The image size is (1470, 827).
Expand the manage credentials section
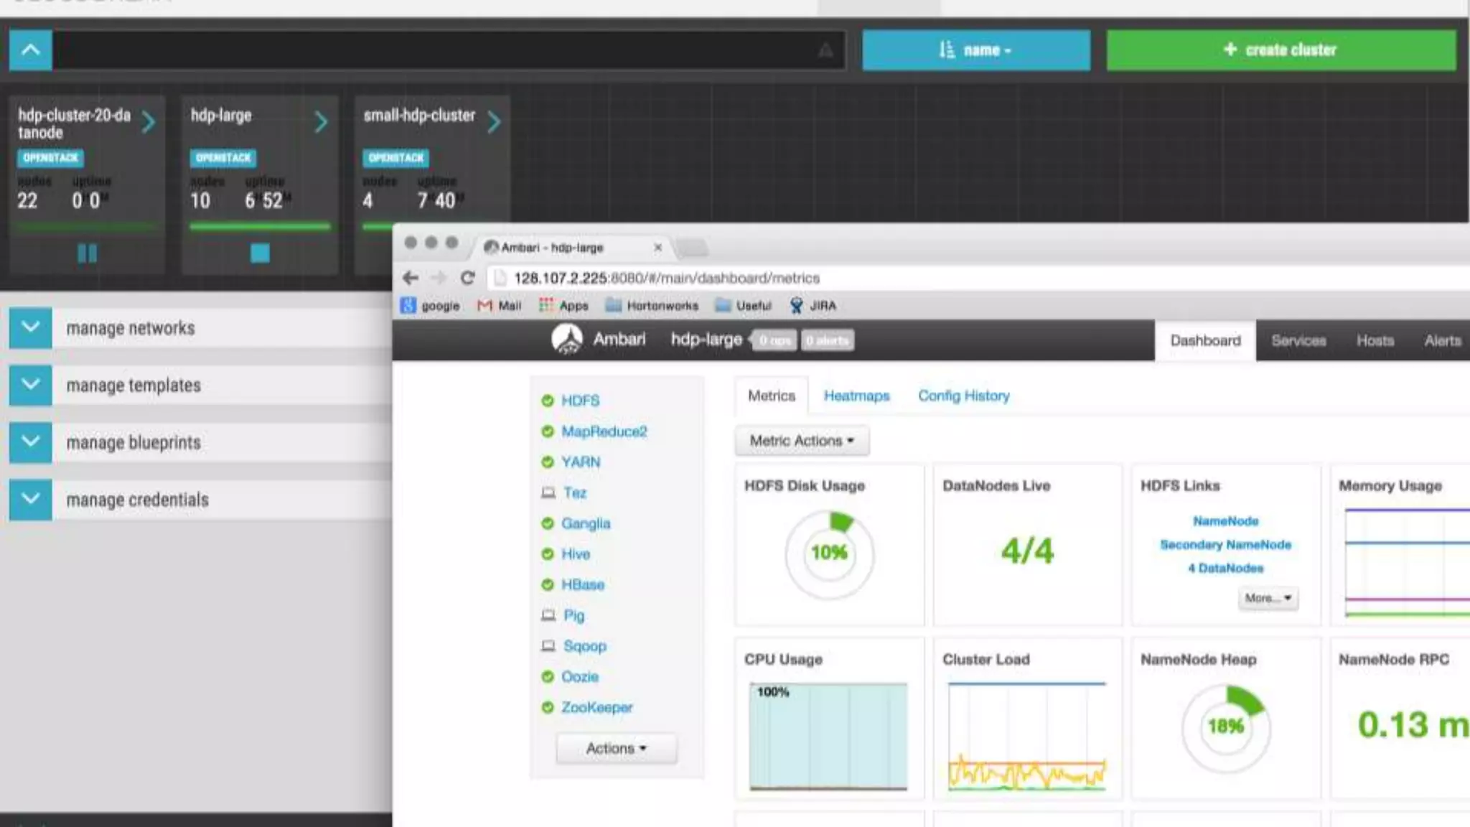[31, 500]
